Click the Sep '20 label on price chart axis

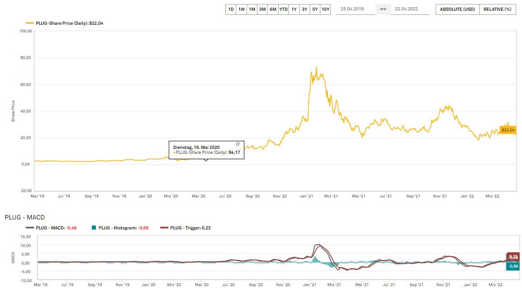[253, 196]
